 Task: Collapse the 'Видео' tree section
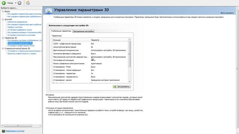[3, 12]
